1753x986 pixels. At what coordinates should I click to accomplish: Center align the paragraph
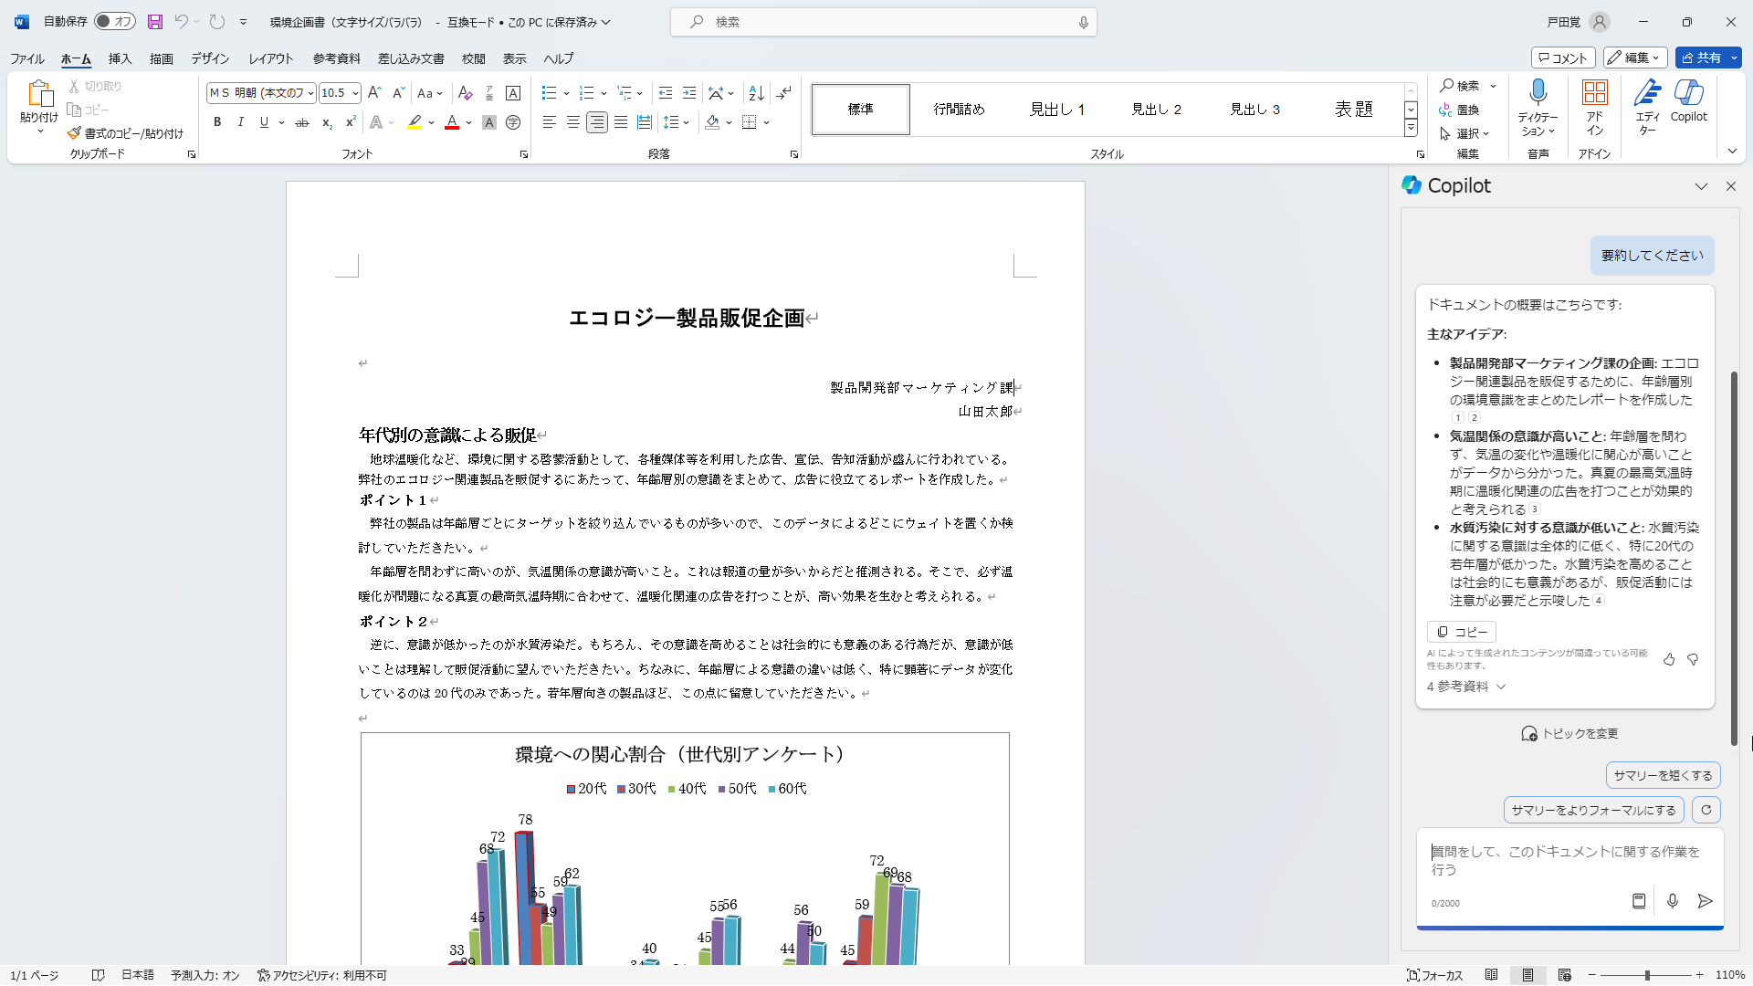(572, 122)
